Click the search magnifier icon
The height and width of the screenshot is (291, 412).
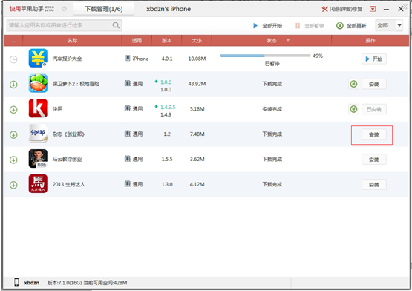point(116,25)
